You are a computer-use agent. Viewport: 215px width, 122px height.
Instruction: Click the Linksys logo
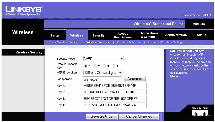[24, 11]
